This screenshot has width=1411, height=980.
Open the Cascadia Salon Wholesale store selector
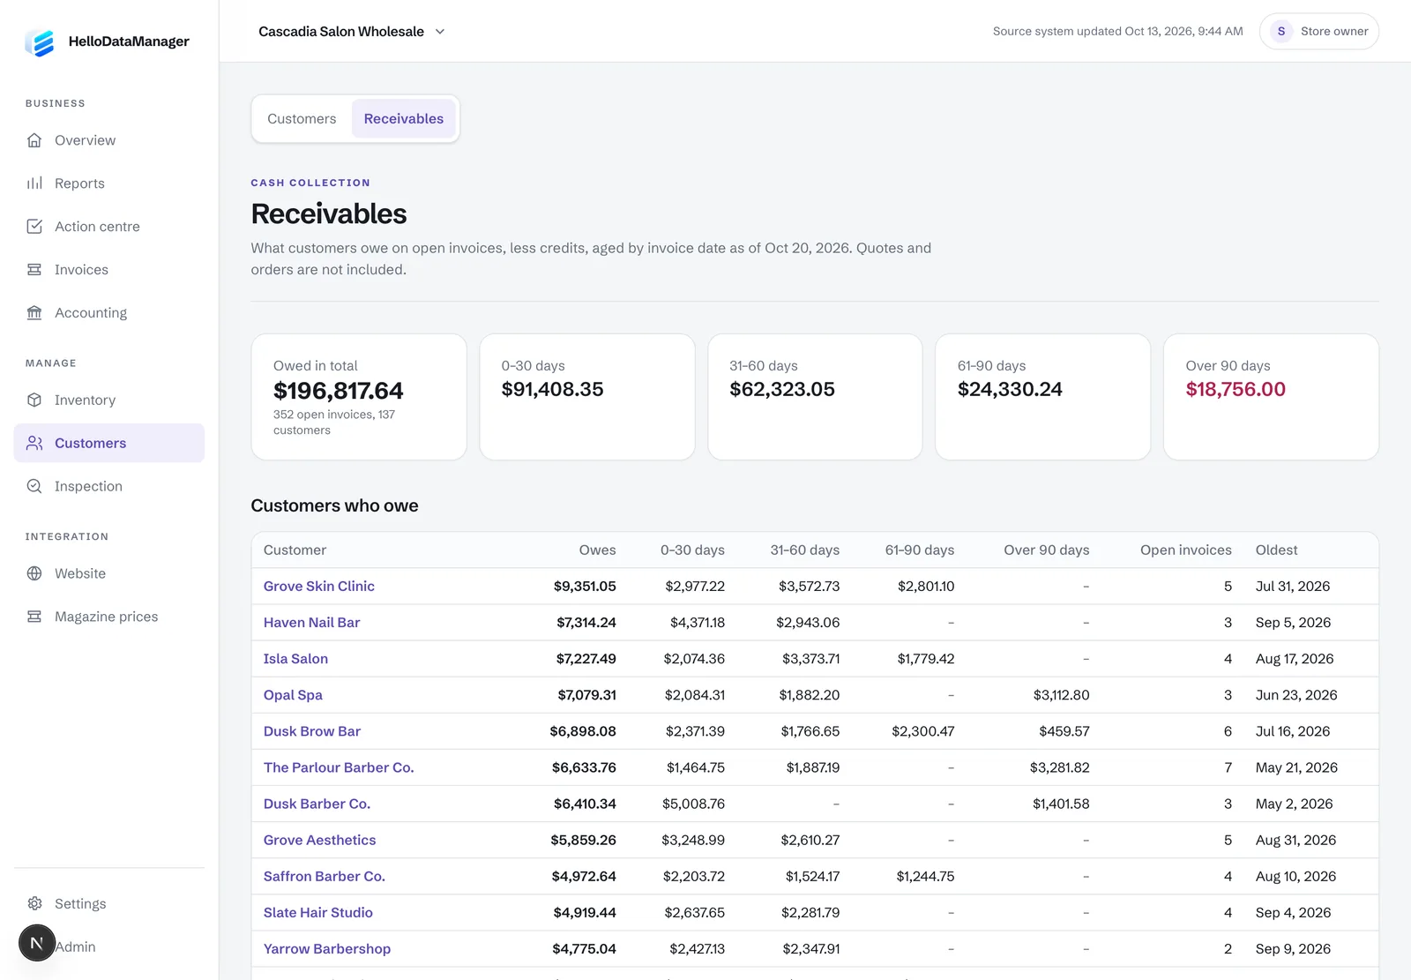coord(352,32)
